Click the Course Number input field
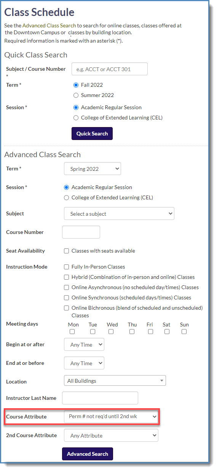Viewport: 217px width, 471px height. click(x=81, y=232)
